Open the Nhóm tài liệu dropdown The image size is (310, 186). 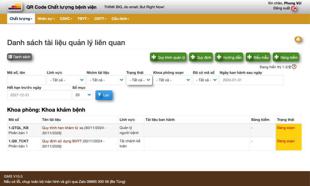pos(106,80)
